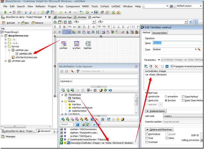Switch to the Documentation tab
Screen dimensions: 204x149
pos(160,33)
